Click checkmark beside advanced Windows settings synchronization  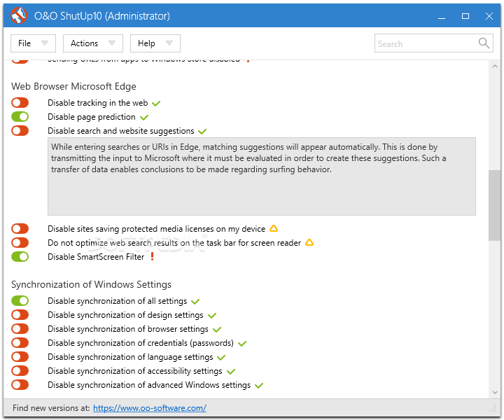tap(259, 385)
